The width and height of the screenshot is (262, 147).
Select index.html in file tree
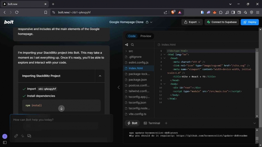(139, 68)
